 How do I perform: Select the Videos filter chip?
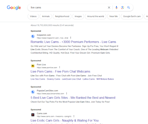[33, 16]
